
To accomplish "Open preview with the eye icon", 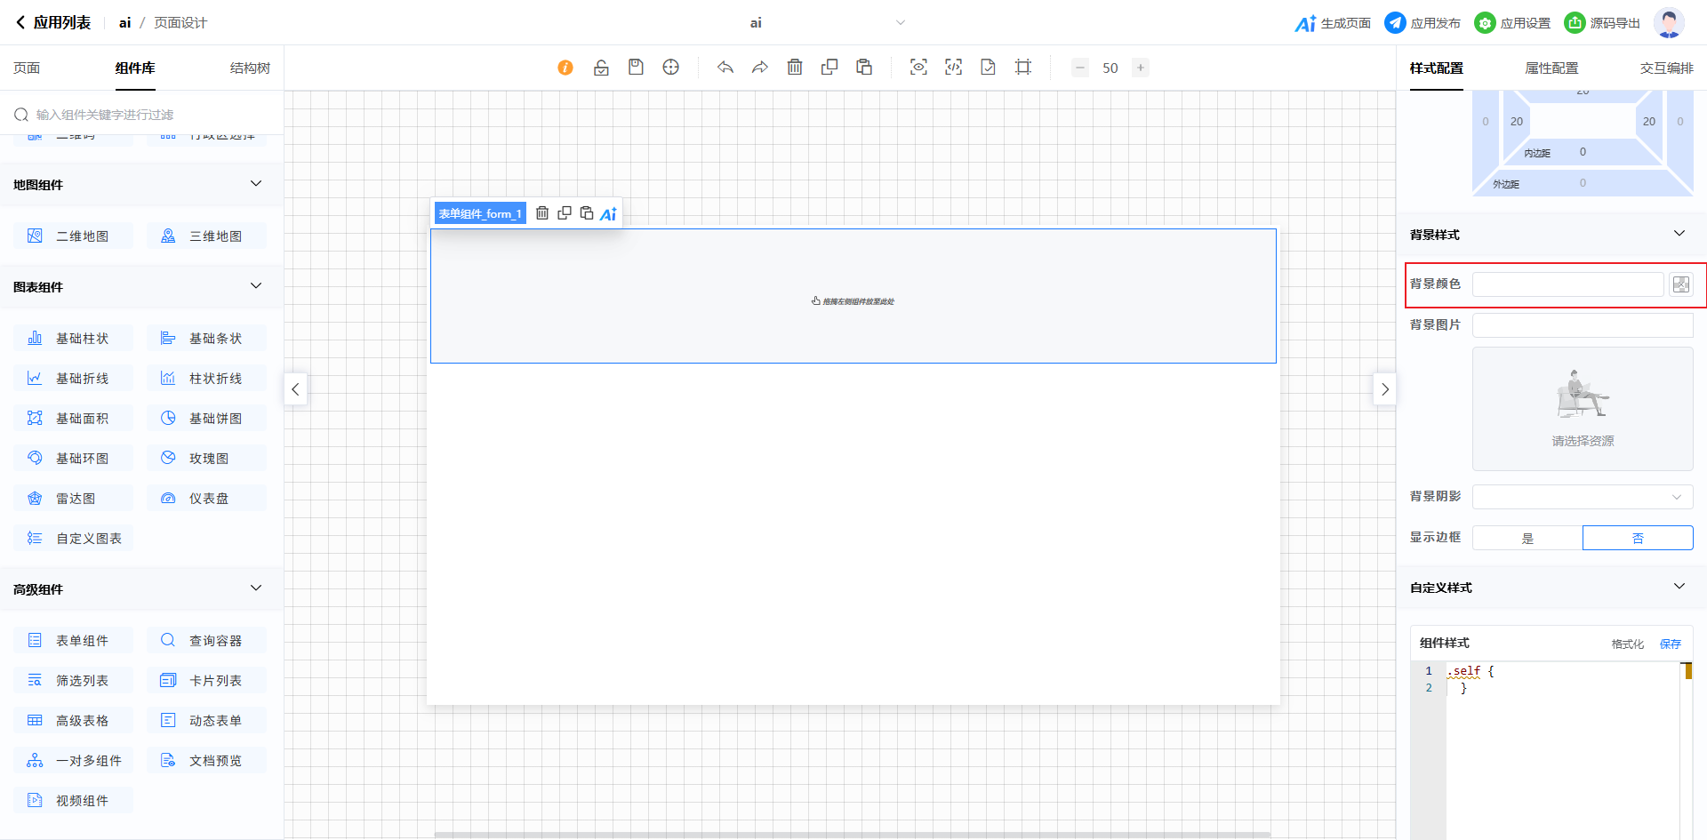I will click(x=918, y=68).
